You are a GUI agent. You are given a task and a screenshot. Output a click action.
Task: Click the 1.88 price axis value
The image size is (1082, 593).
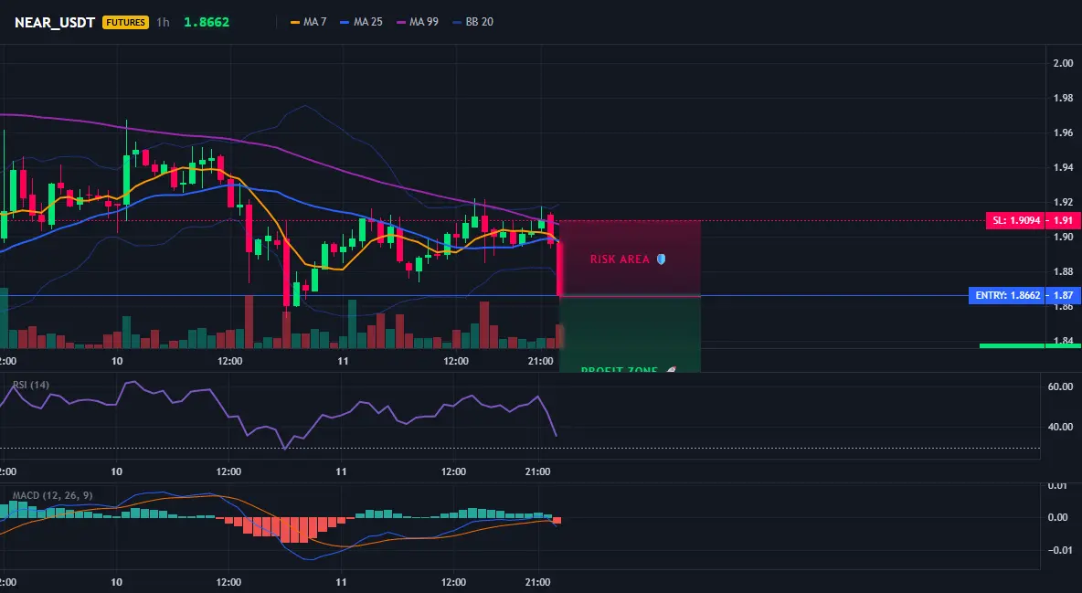pos(1063,271)
